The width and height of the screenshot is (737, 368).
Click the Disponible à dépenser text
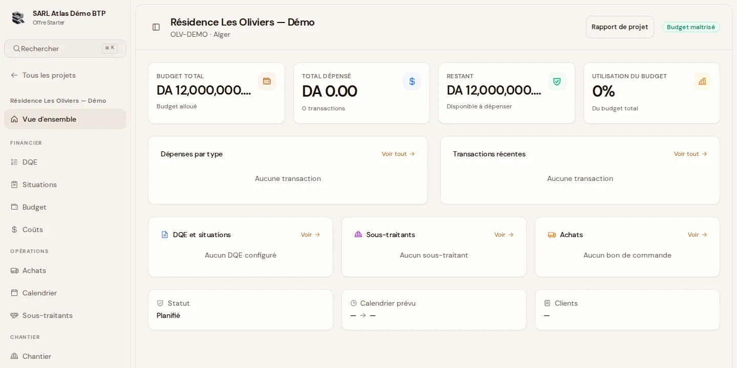(479, 106)
